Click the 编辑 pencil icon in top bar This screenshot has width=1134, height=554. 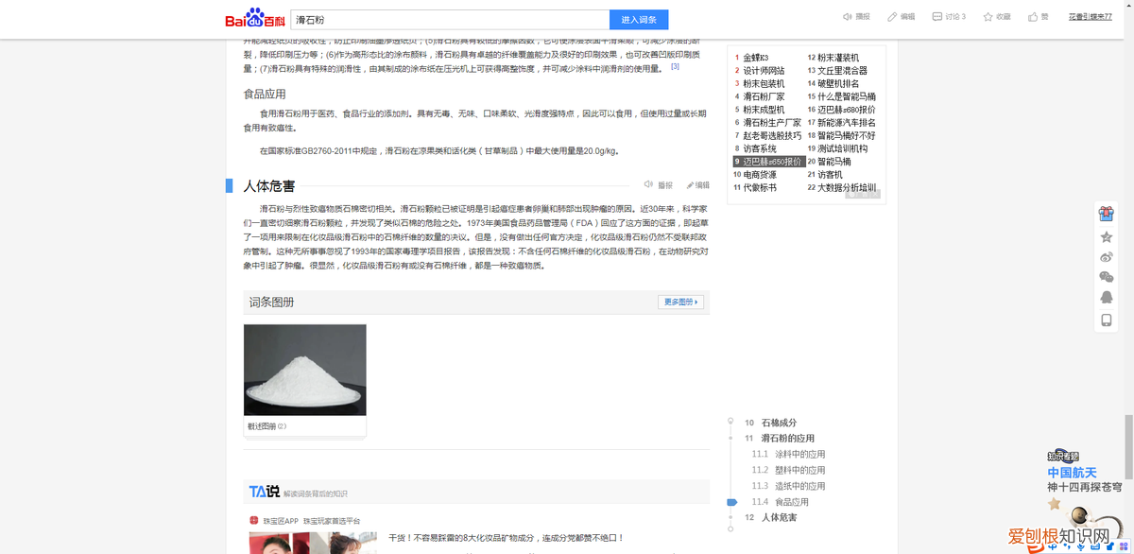click(x=893, y=17)
